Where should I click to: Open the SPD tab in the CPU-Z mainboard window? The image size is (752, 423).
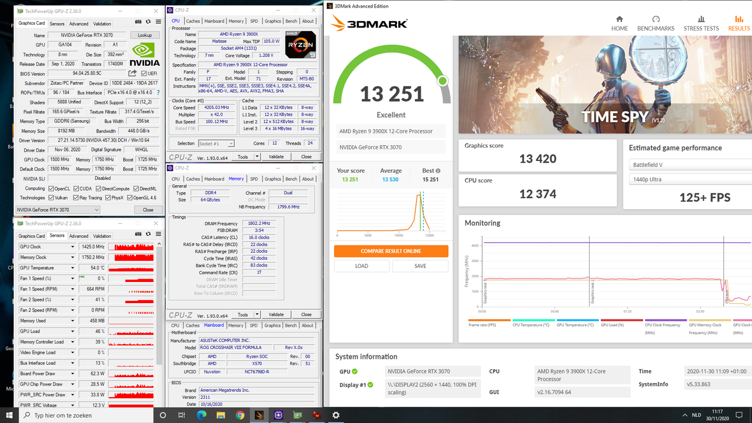click(x=253, y=325)
